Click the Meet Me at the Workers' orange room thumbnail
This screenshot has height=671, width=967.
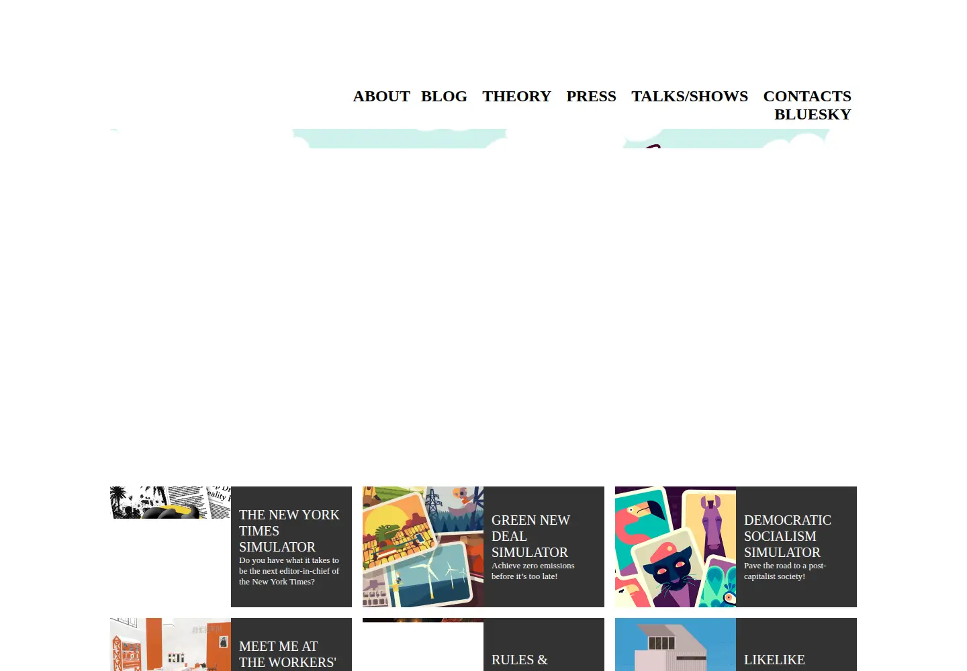171,644
